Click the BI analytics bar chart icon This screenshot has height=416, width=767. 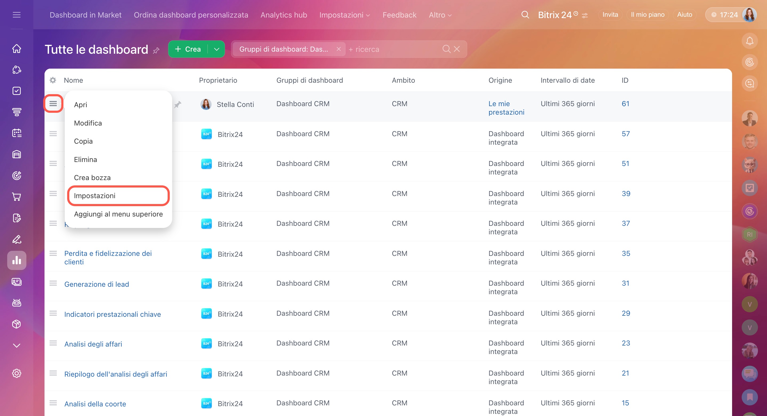17,260
